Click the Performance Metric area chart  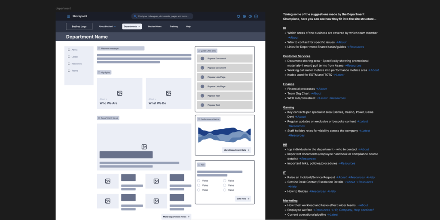224,135
